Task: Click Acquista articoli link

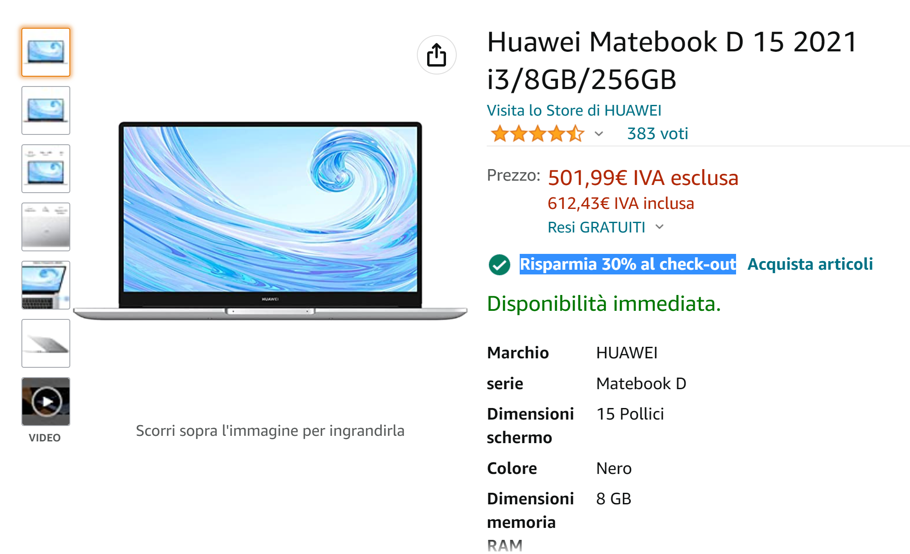Action: pos(810,264)
